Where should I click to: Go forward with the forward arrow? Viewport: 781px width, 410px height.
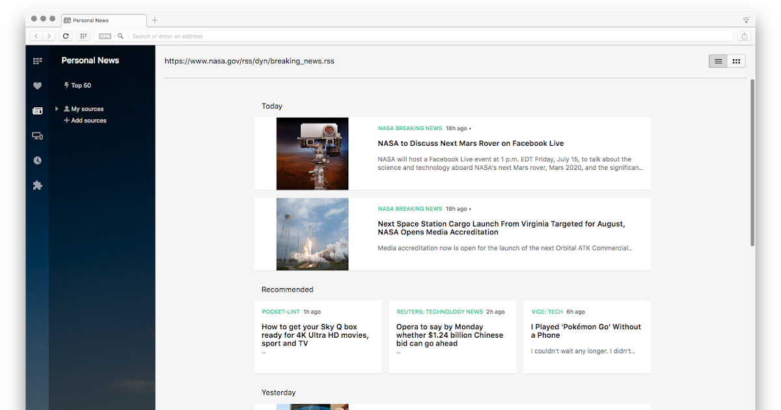click(49, 36)
